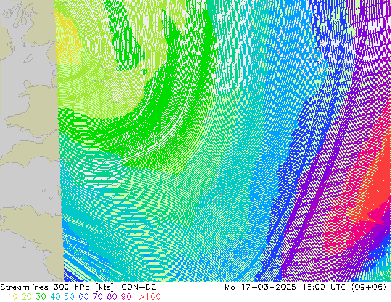Click the violet '70' knots legend value
The image size is (391, 302).
tap(97, 296)
